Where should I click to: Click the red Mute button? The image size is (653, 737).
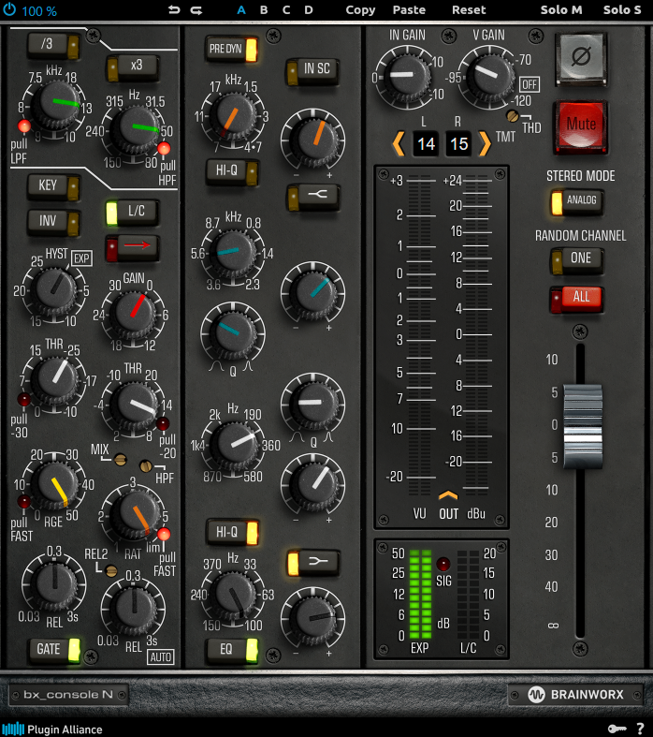[581, 127]
